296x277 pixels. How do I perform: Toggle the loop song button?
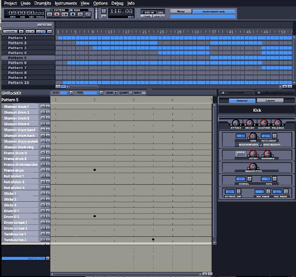pos(88,14)
